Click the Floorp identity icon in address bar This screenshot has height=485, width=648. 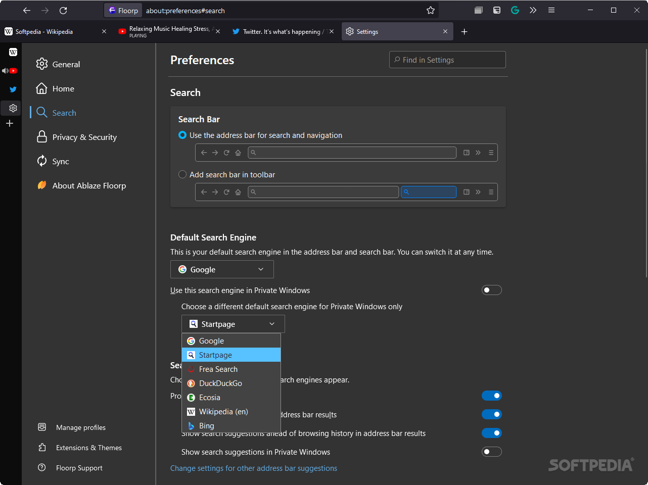123,10
